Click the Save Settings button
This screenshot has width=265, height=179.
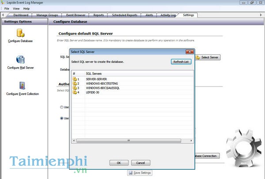point(140,173)
